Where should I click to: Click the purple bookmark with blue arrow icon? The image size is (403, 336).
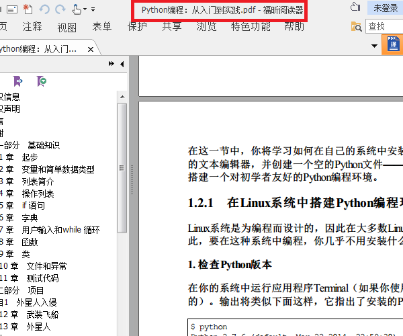coord(17,81)
